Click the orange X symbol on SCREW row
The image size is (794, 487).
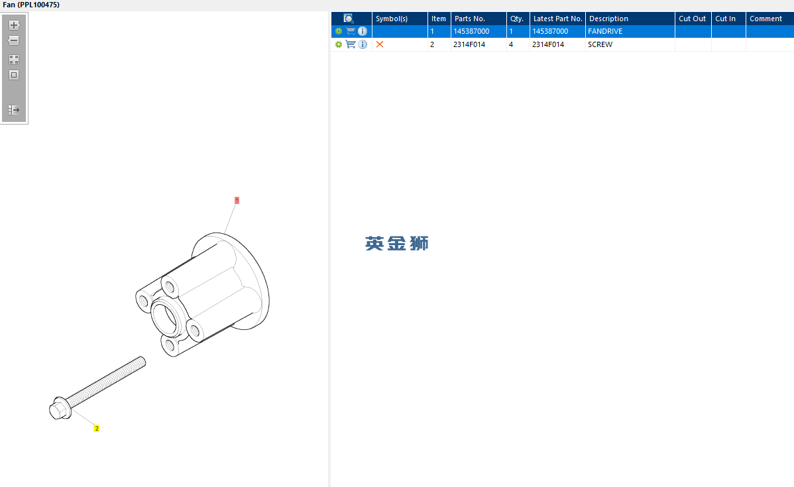click(380, 44)
